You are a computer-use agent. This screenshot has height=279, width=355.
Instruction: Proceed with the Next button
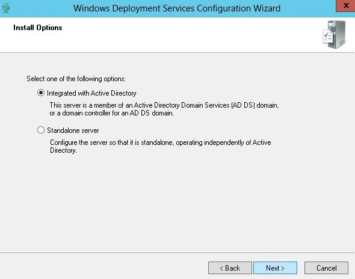click(x=275, y=268)
